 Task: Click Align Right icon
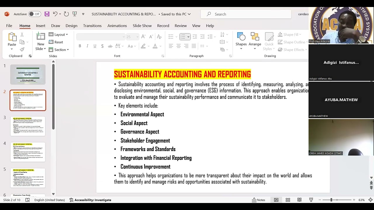(186, 46)
